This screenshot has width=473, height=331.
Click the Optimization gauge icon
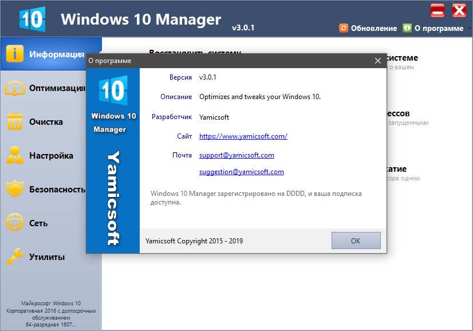click(14, 88)
